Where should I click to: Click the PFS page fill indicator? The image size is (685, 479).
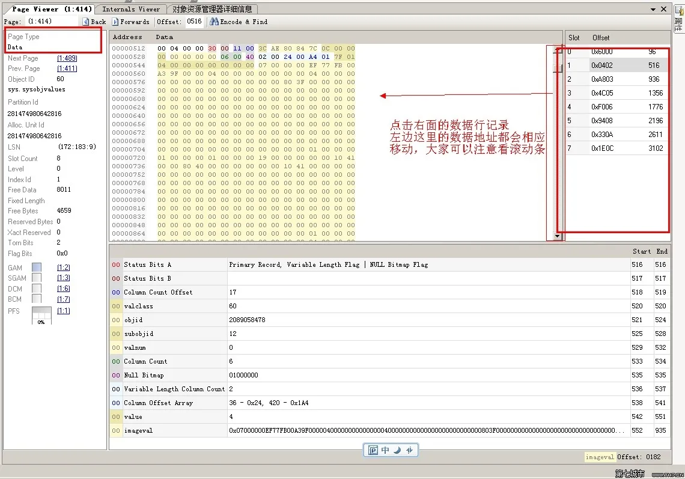(41, 315)
